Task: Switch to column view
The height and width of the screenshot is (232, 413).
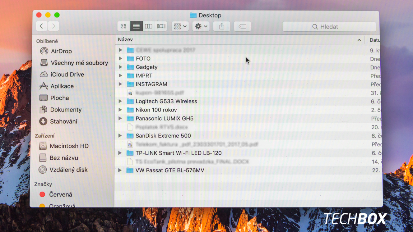Action: 149,26
